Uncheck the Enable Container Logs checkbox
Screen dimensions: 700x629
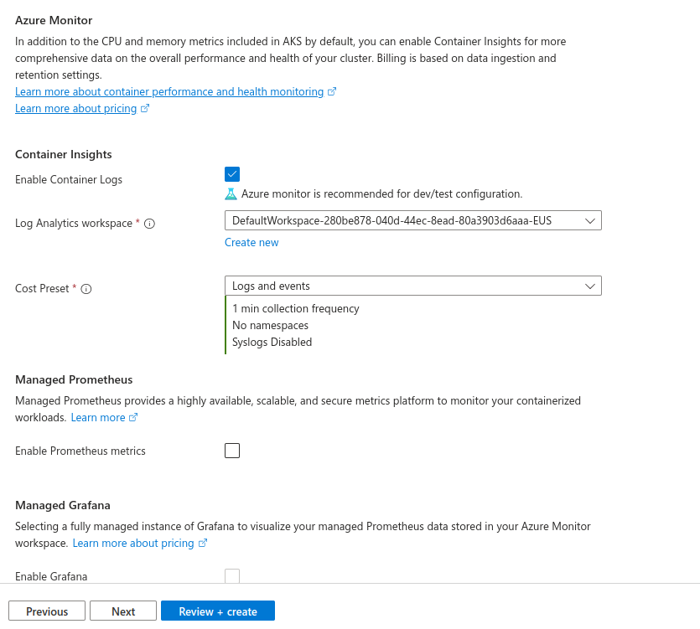(x=232, y=174)
